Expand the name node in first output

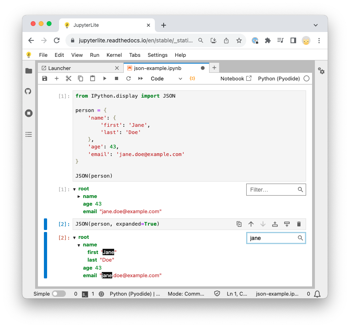[x=79, y=197]
